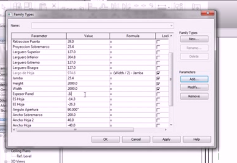Select Ceiling Plans in the project browser
This screenshot has width=237, height=163.
click(21, 151)
